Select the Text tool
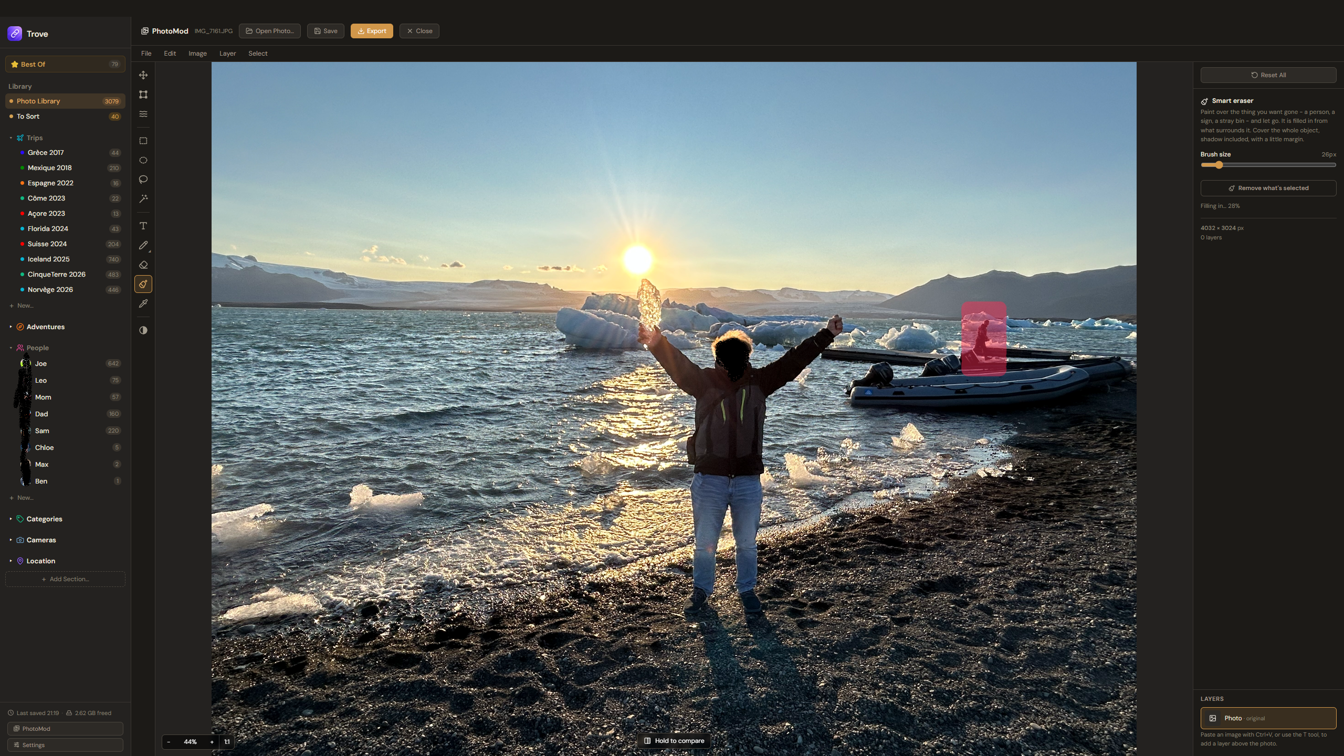Screen dimensions: 1344x756 coord(143,226)
